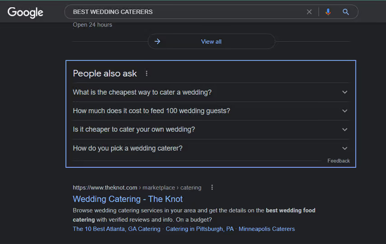Expand 'Is it cheaper to cater your own wedding?'

tap(211, 129)
